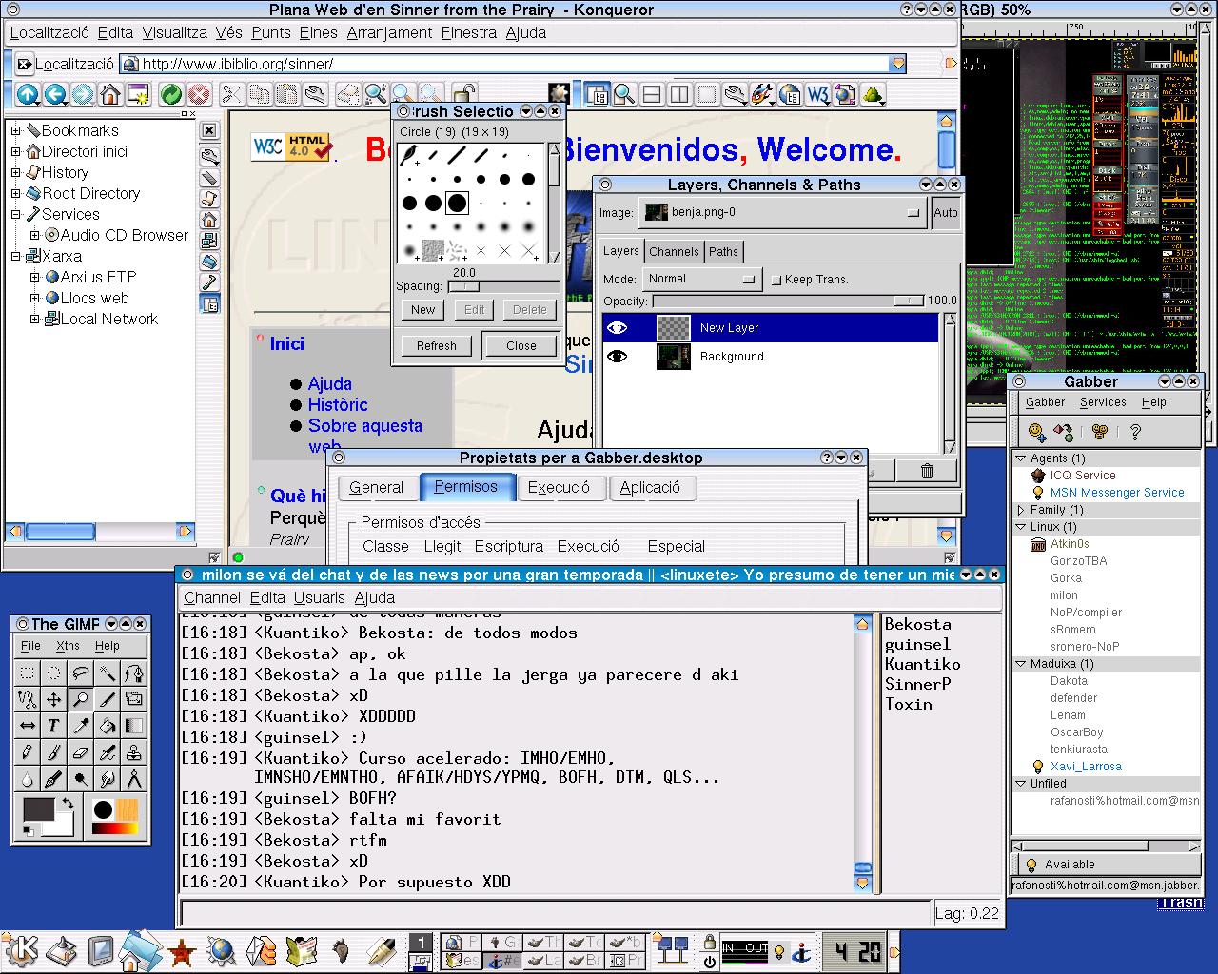Click the GIMP foreground color swatch

[39, 810]
